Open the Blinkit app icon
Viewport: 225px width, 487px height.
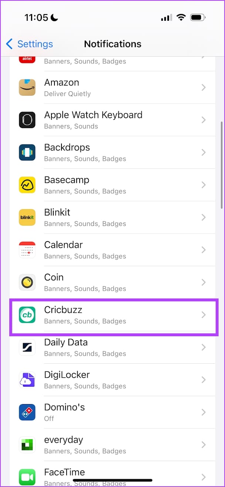tap(27, 217)
